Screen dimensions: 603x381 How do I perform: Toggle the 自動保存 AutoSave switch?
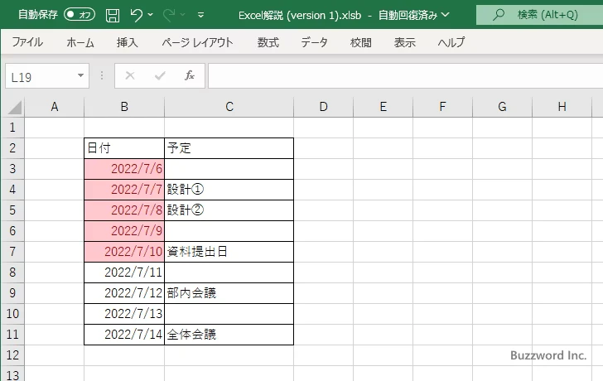(80, 15)
